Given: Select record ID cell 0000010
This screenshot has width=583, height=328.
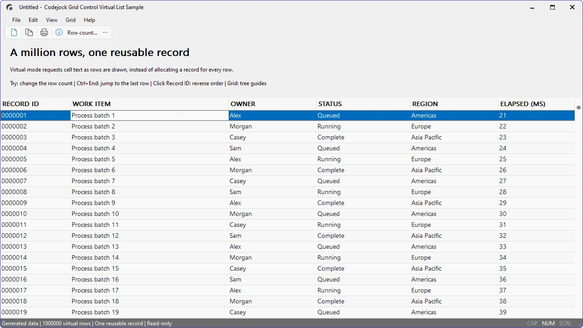Looking at the screenshot, I should (36, 214).
